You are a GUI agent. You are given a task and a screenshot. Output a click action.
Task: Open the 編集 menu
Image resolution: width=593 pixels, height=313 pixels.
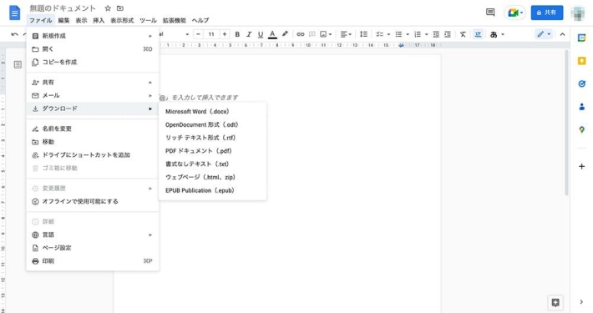pos(64,20)
